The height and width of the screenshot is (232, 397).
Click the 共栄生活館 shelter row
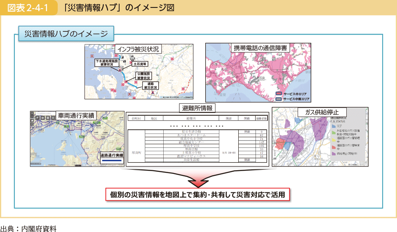click(x=191, y=160)
